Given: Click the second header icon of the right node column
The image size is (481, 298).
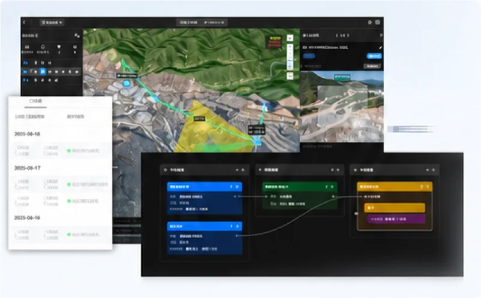Looking at the screenshot, I should pos(434,169).
